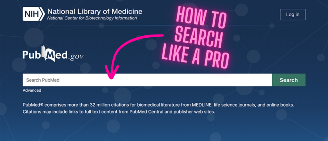Click the neon SEARCH word in overlay
The height and width of the screenshot is (141, 328).
(x=198, y=38)
